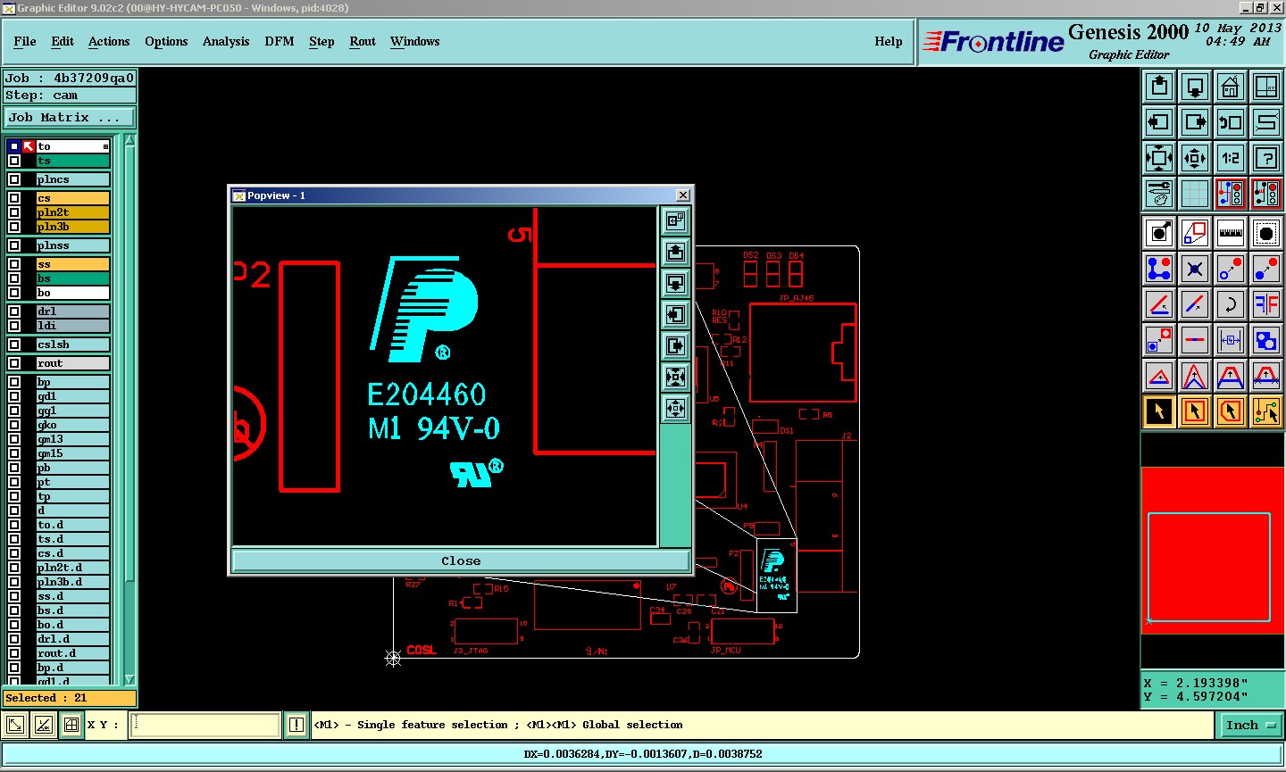This screenshot has height=772, width=1286.
Task: Open the Analysis menu
Action: click(x=226, y=41)
